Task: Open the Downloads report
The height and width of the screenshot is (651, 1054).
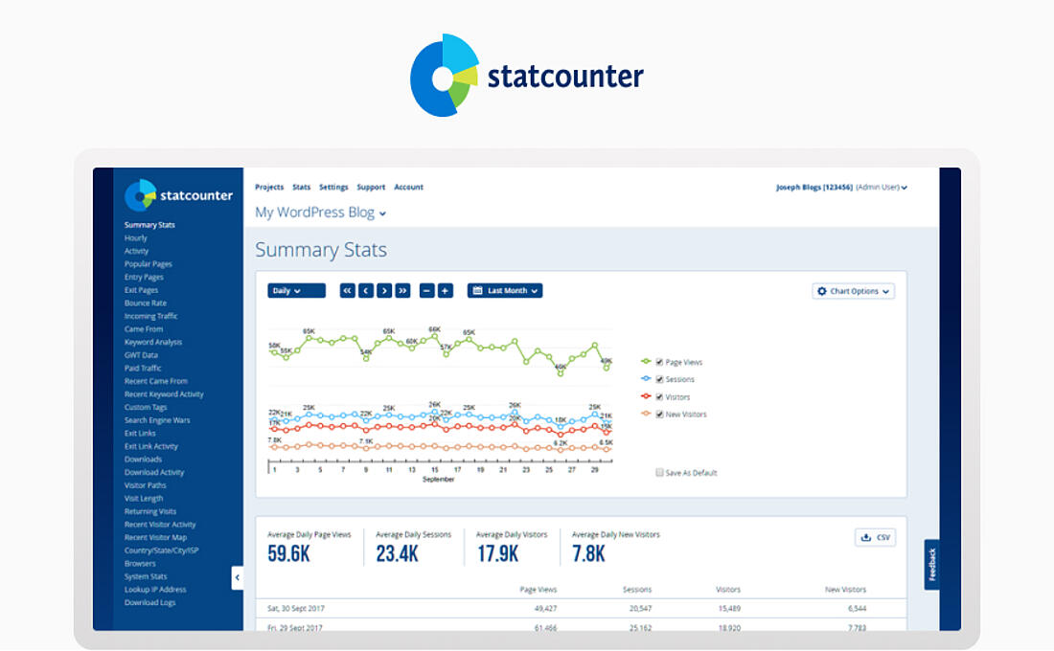Action: coord(143,460)
